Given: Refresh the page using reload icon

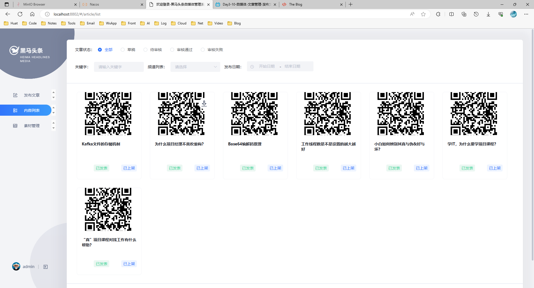Looking at the screenshot, I should 20,14.
